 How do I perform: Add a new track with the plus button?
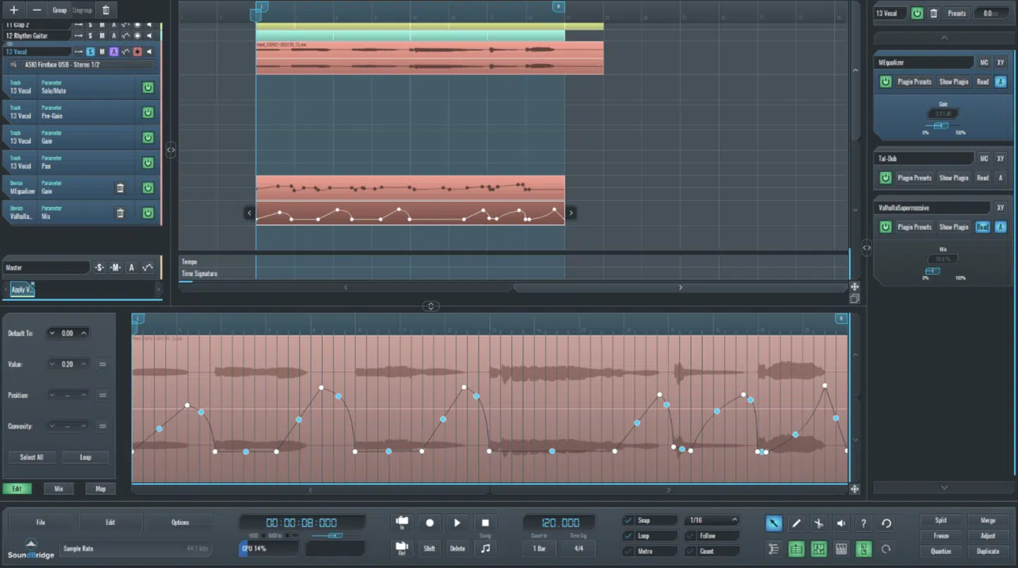(13, 10)
